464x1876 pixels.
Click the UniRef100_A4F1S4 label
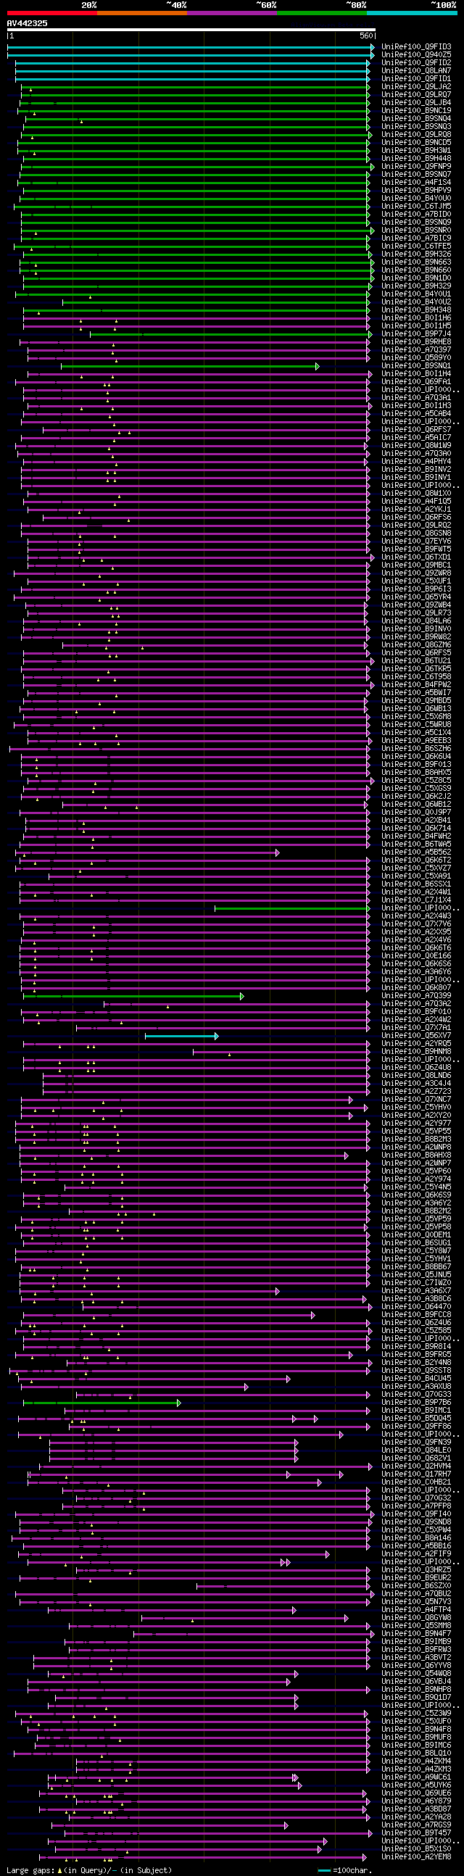[x=416, y=183]
